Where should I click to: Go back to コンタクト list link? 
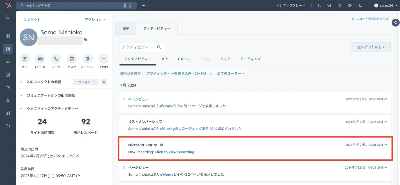[30, 20]
